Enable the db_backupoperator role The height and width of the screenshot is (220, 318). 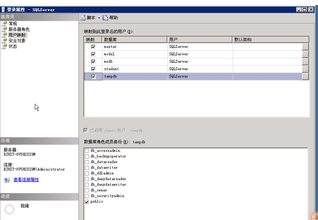[x=87, y=156]
